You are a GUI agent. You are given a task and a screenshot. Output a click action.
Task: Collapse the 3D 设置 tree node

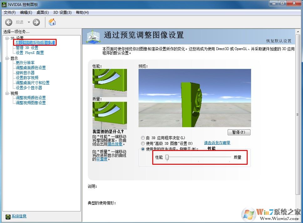pyautogui.click(x=7, y=38)
